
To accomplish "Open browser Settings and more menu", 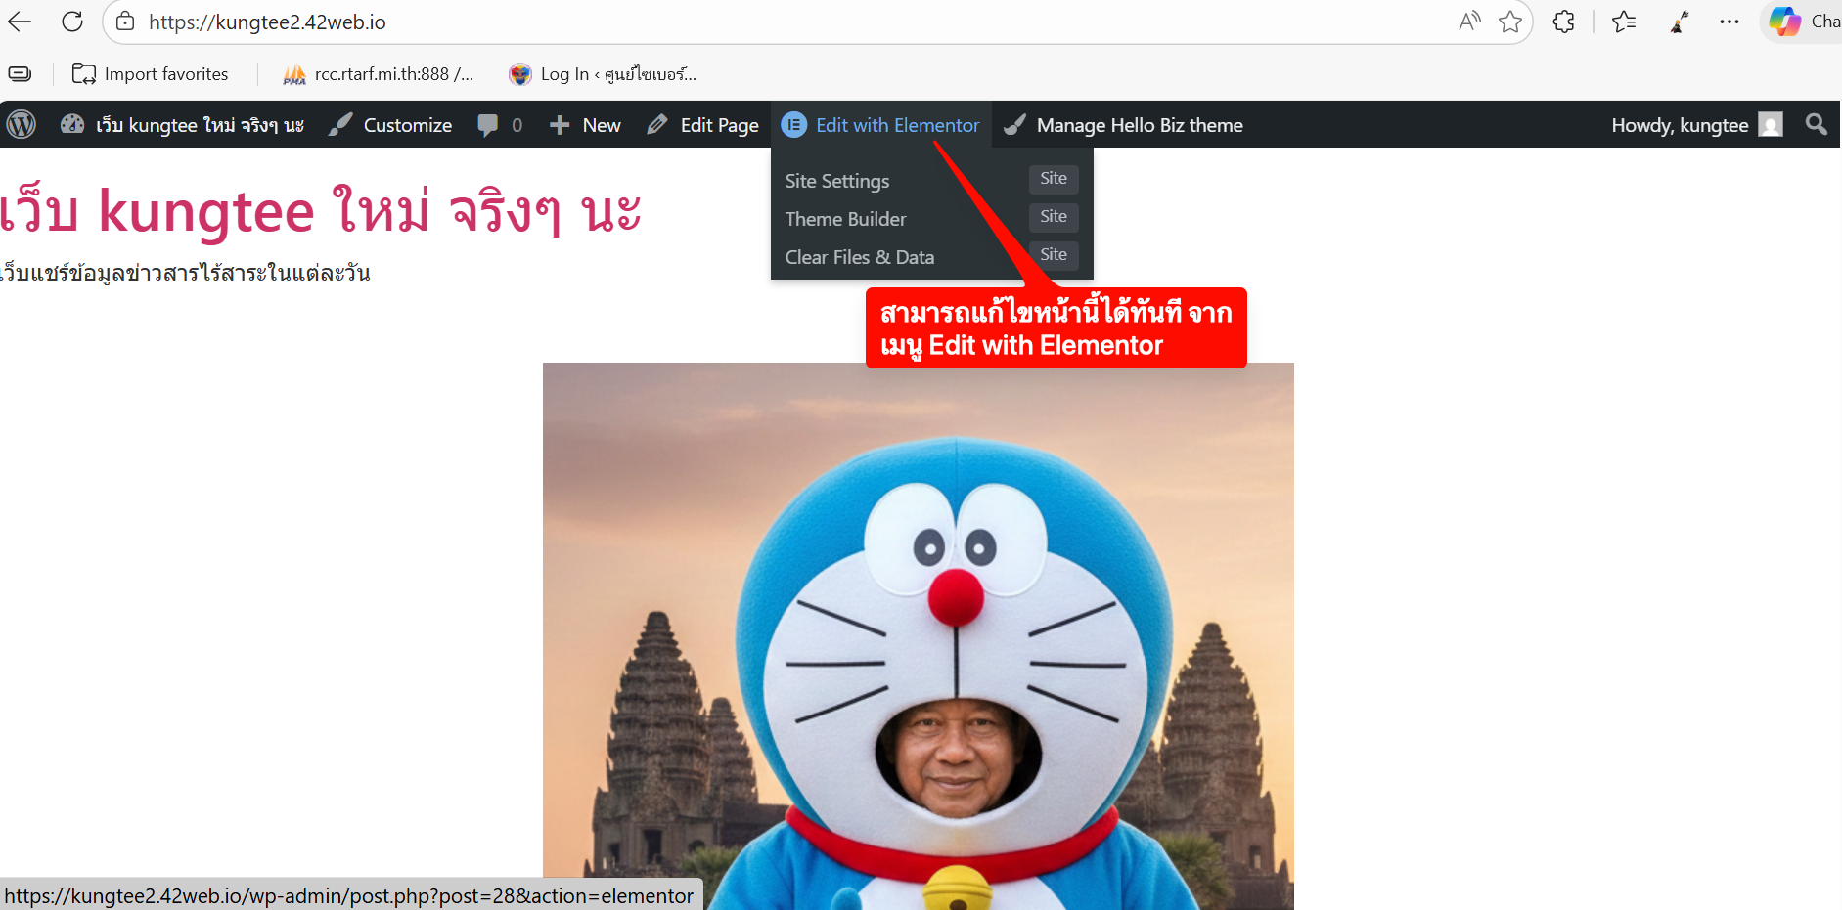I will tap(1730, 22).
